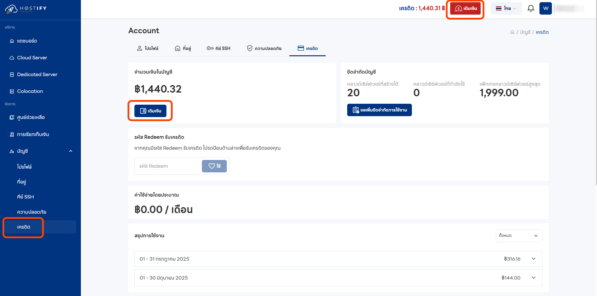The width and height of the screenshot is (597, 296).
Task: Click the Hostify rocket logo
Action: point(11,9)
